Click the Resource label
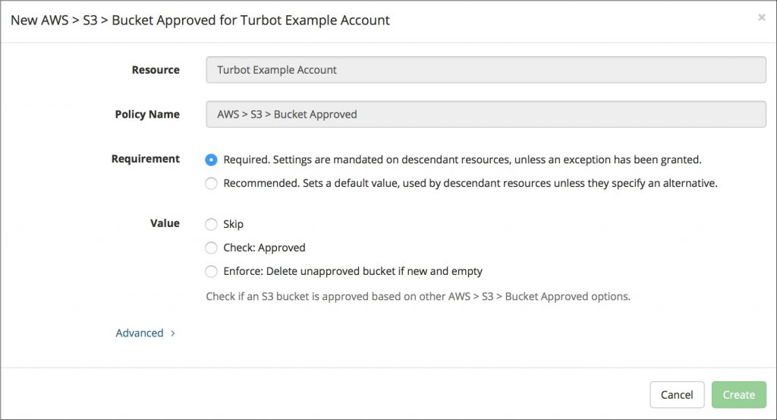 (156, 70)
